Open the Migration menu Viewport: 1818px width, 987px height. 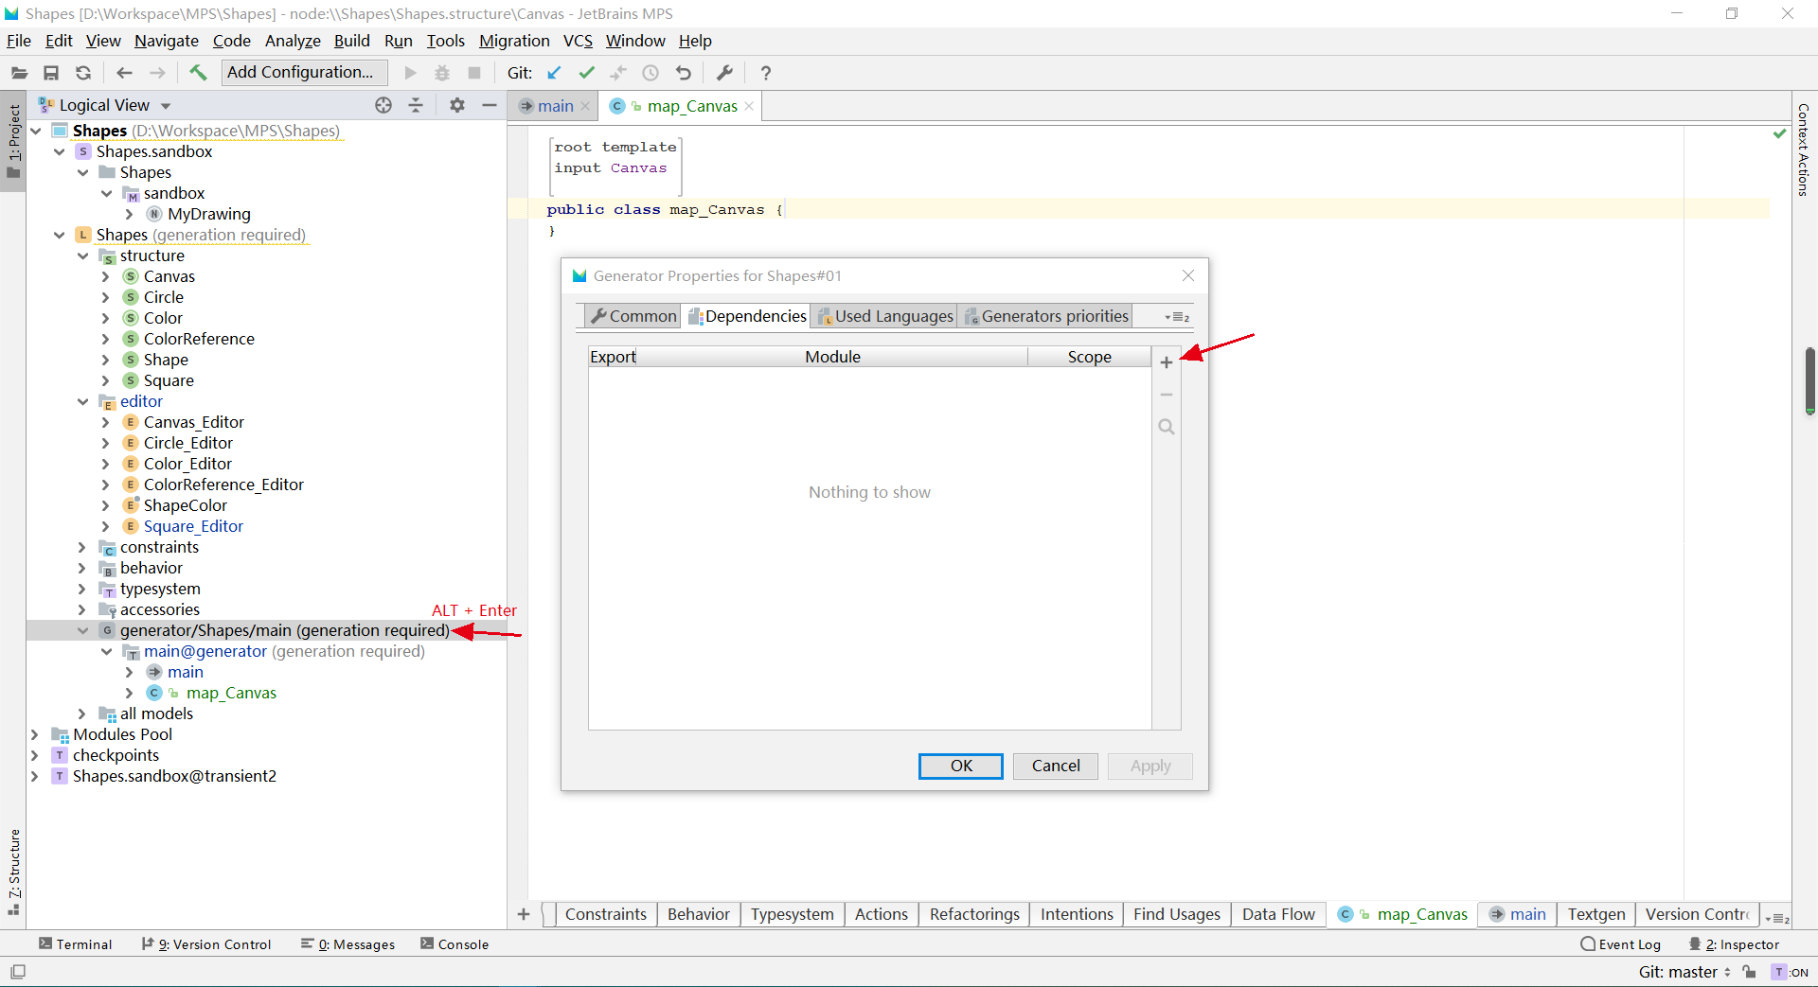(514, 41)
